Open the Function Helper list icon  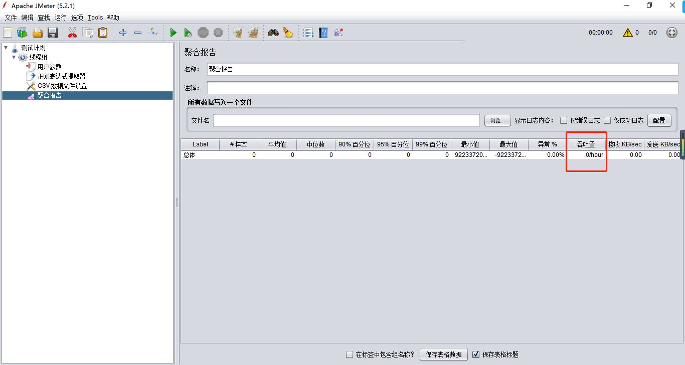pos(308,33)
